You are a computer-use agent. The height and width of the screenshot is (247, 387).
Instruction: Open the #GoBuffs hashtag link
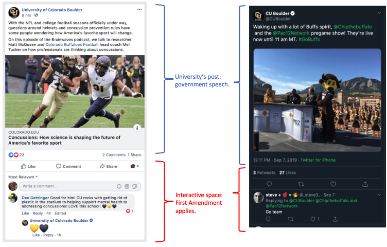click(309, 40)
